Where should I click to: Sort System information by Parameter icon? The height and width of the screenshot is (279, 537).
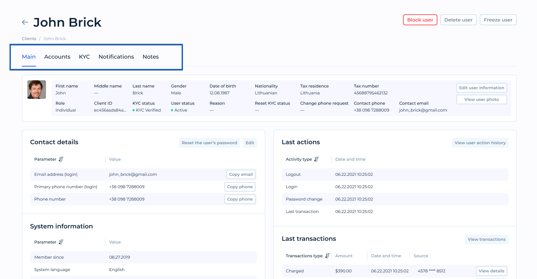pyautogui.click(x=61, y=242)
